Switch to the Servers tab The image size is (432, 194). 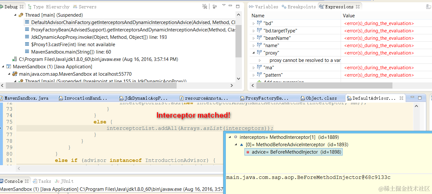(85, 7)
